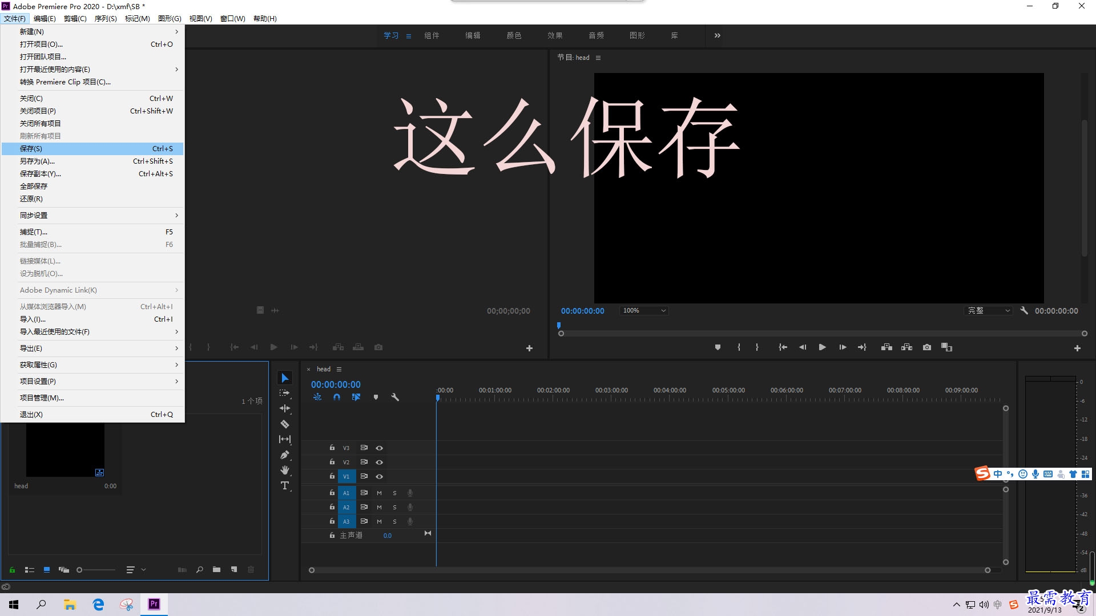Toggle V2 track output eye
The height and width of the screenshot is (616, 1096).
pyautogui.click(x=379, y=462)
